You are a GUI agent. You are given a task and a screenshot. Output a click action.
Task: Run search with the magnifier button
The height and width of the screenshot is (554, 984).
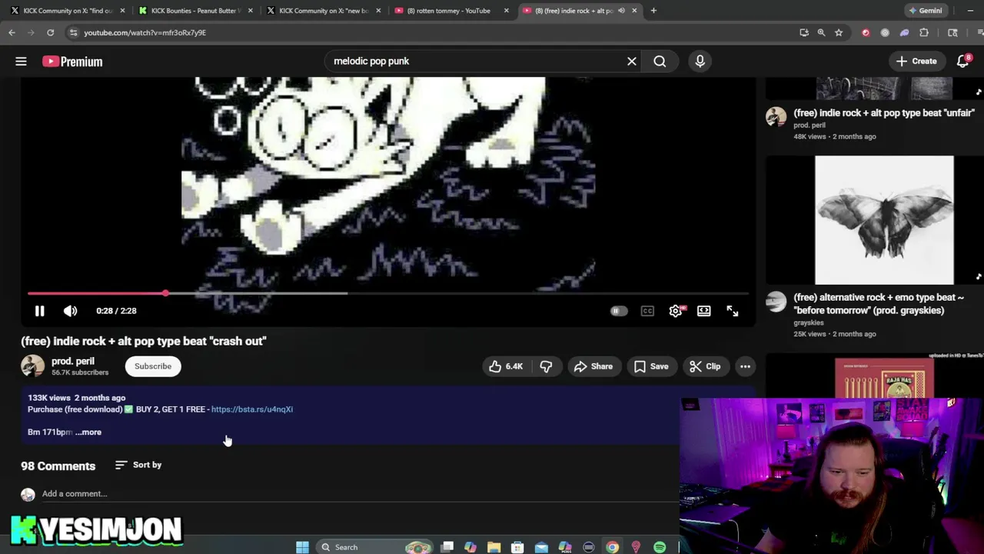(660, 61)
